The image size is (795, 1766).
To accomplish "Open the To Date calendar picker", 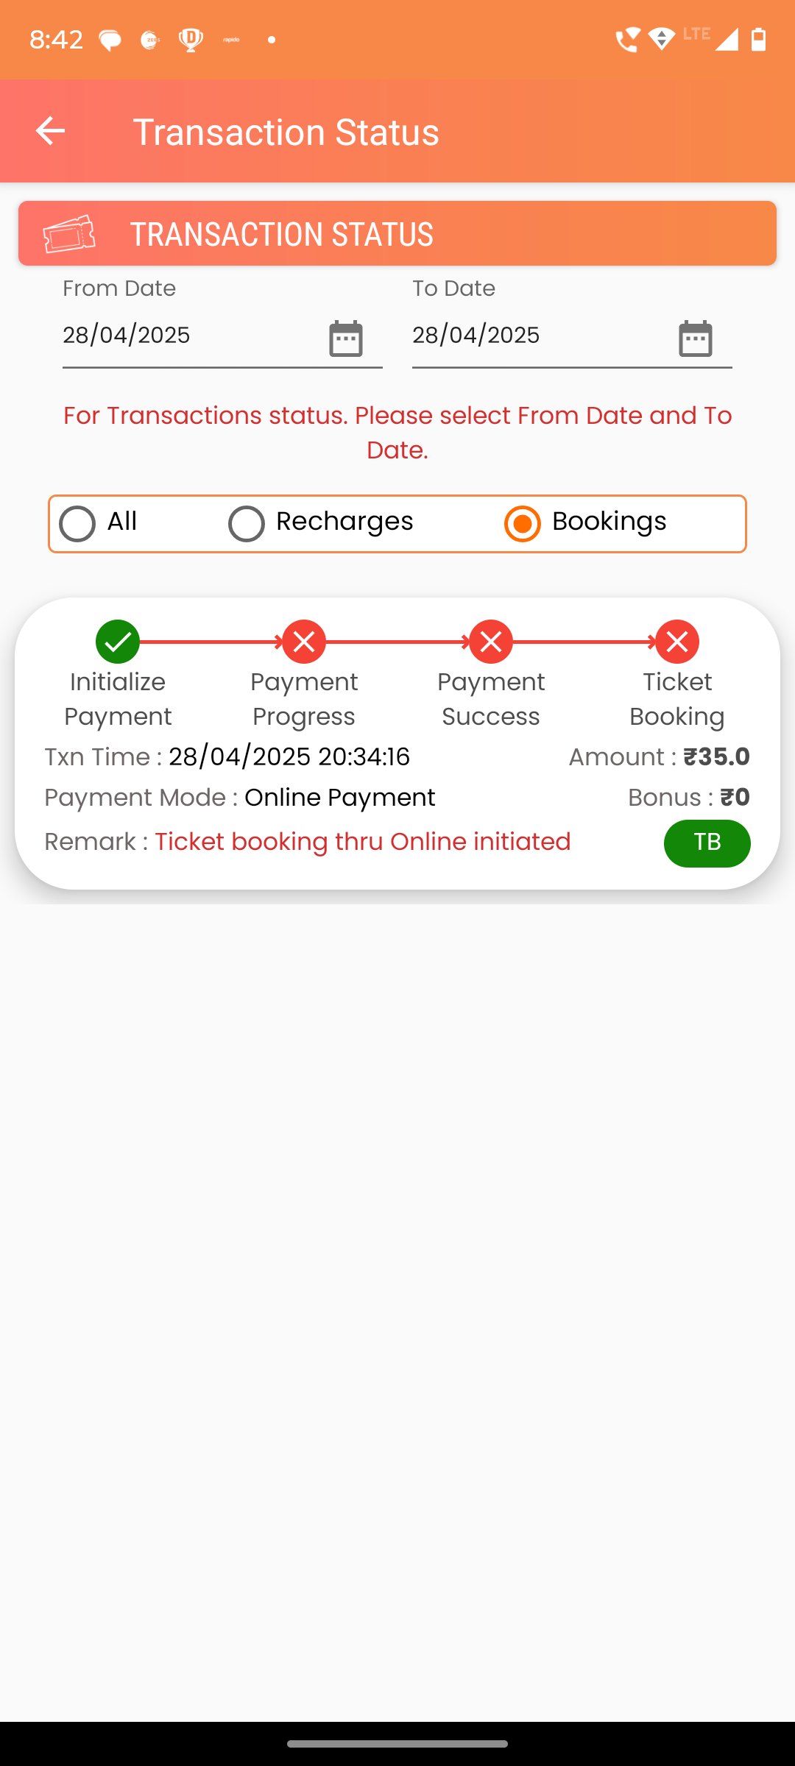I will coord(696,338).
